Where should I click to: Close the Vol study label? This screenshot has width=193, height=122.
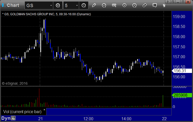(x=44, y=110)
